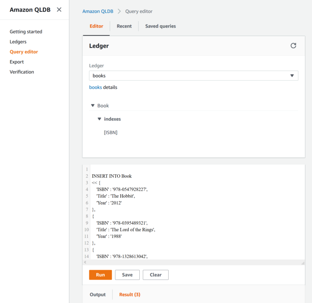
Task: Refresh the Ledger panel
Action: [x=293, y=46]
